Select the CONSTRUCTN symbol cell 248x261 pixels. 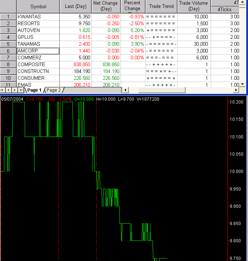click(x=38, y=71)
